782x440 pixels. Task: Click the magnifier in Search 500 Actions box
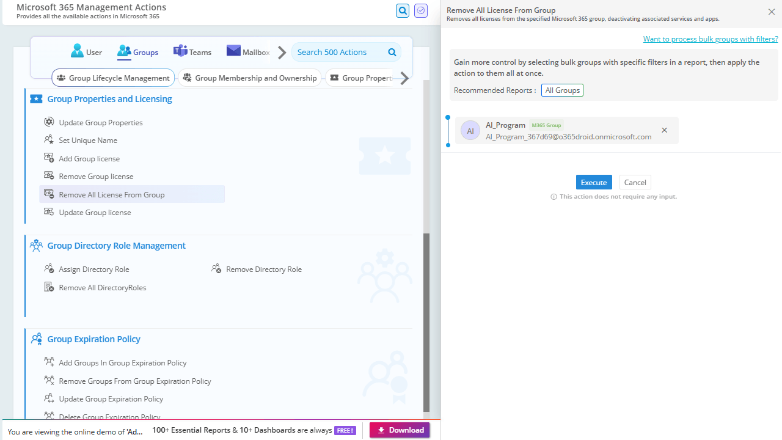(392, 53)
